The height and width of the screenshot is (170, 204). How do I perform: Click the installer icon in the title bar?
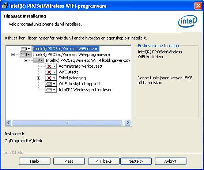[5, 6]
